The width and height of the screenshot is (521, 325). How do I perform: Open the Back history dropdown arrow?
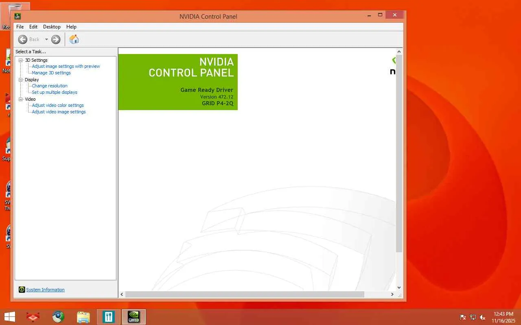(x=46, y=39)
